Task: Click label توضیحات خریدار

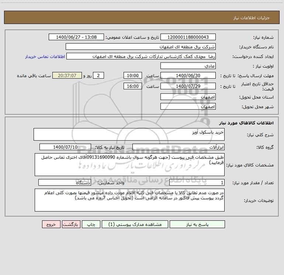Action: pos(259,200)
